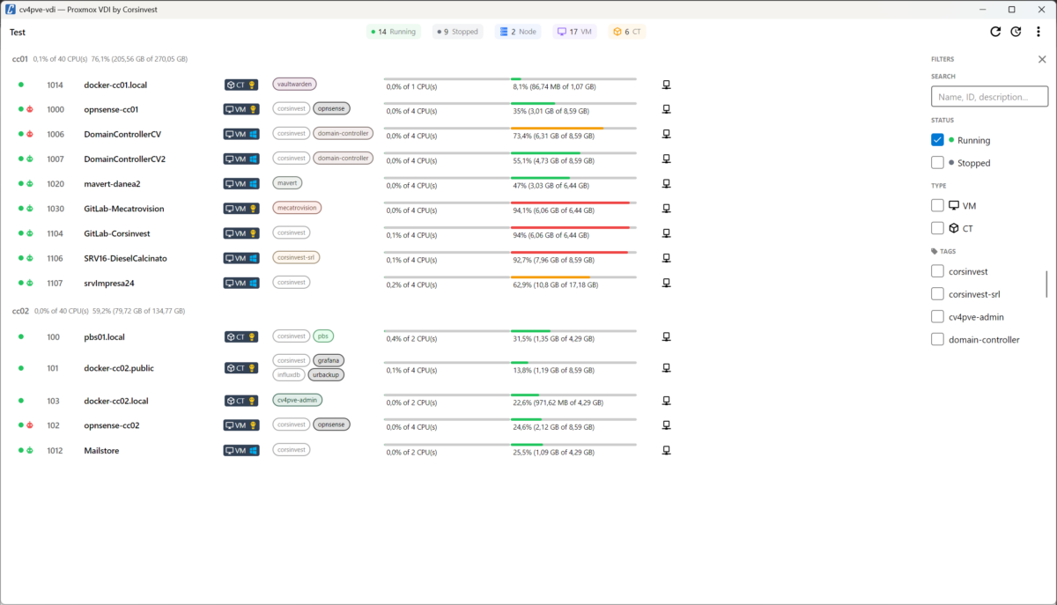Click the 6 CT summary chip
Viewport: 1057px width, 605px height.
(x=627, y=32)
